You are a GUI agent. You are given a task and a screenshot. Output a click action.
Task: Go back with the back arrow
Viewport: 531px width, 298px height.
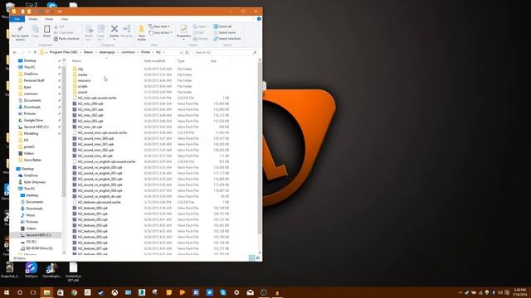point(15,52)
